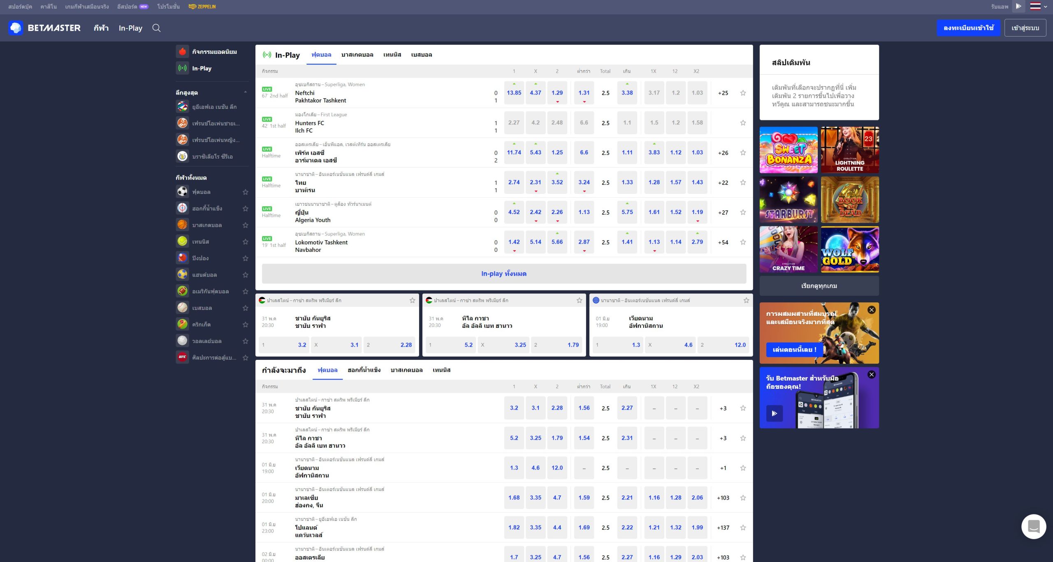Click the In-play all events button
The image size is (1053, 562).
[504, 274]
